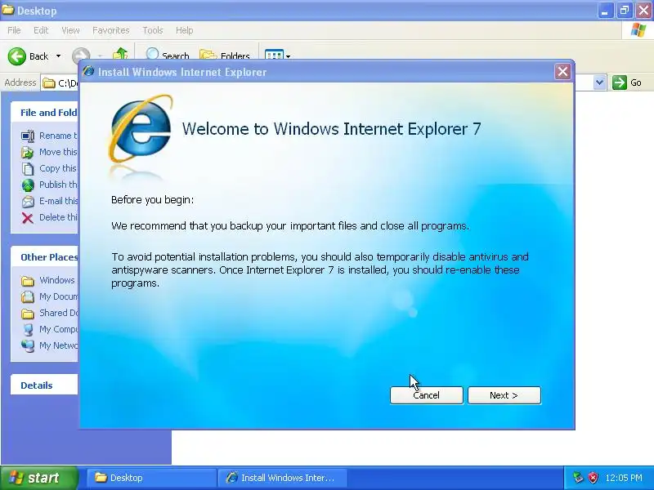Expand the Address bar dropdown arrow
This screenshot has width=654, height=490.
(599, 82)
